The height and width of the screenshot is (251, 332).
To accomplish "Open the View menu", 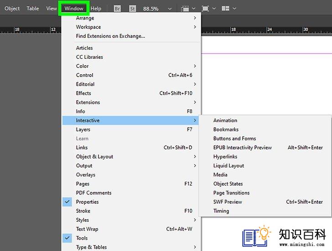I will (x=52, y=9).
